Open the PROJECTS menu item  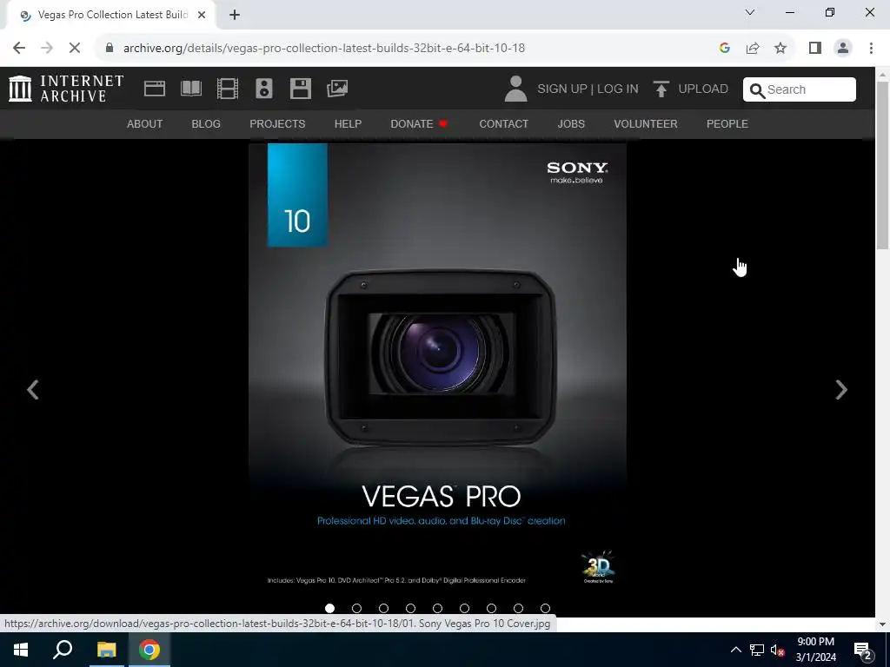click(x=277, y=123)
